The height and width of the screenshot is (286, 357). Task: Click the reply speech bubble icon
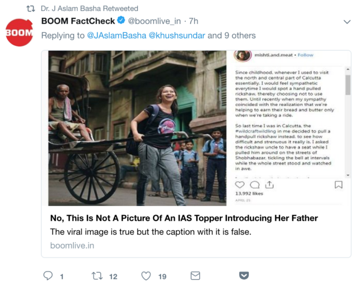coord(48,276)
